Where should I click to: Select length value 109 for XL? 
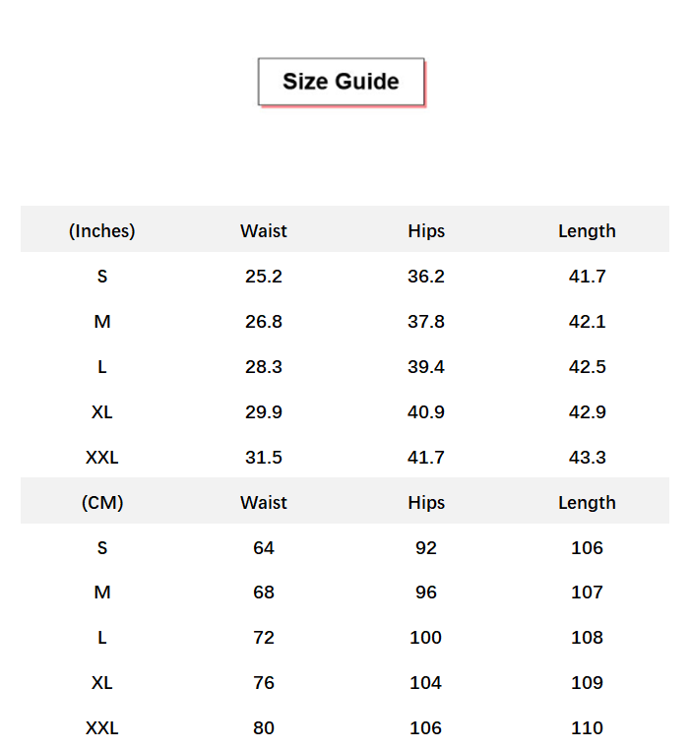(x=588, y=682)
